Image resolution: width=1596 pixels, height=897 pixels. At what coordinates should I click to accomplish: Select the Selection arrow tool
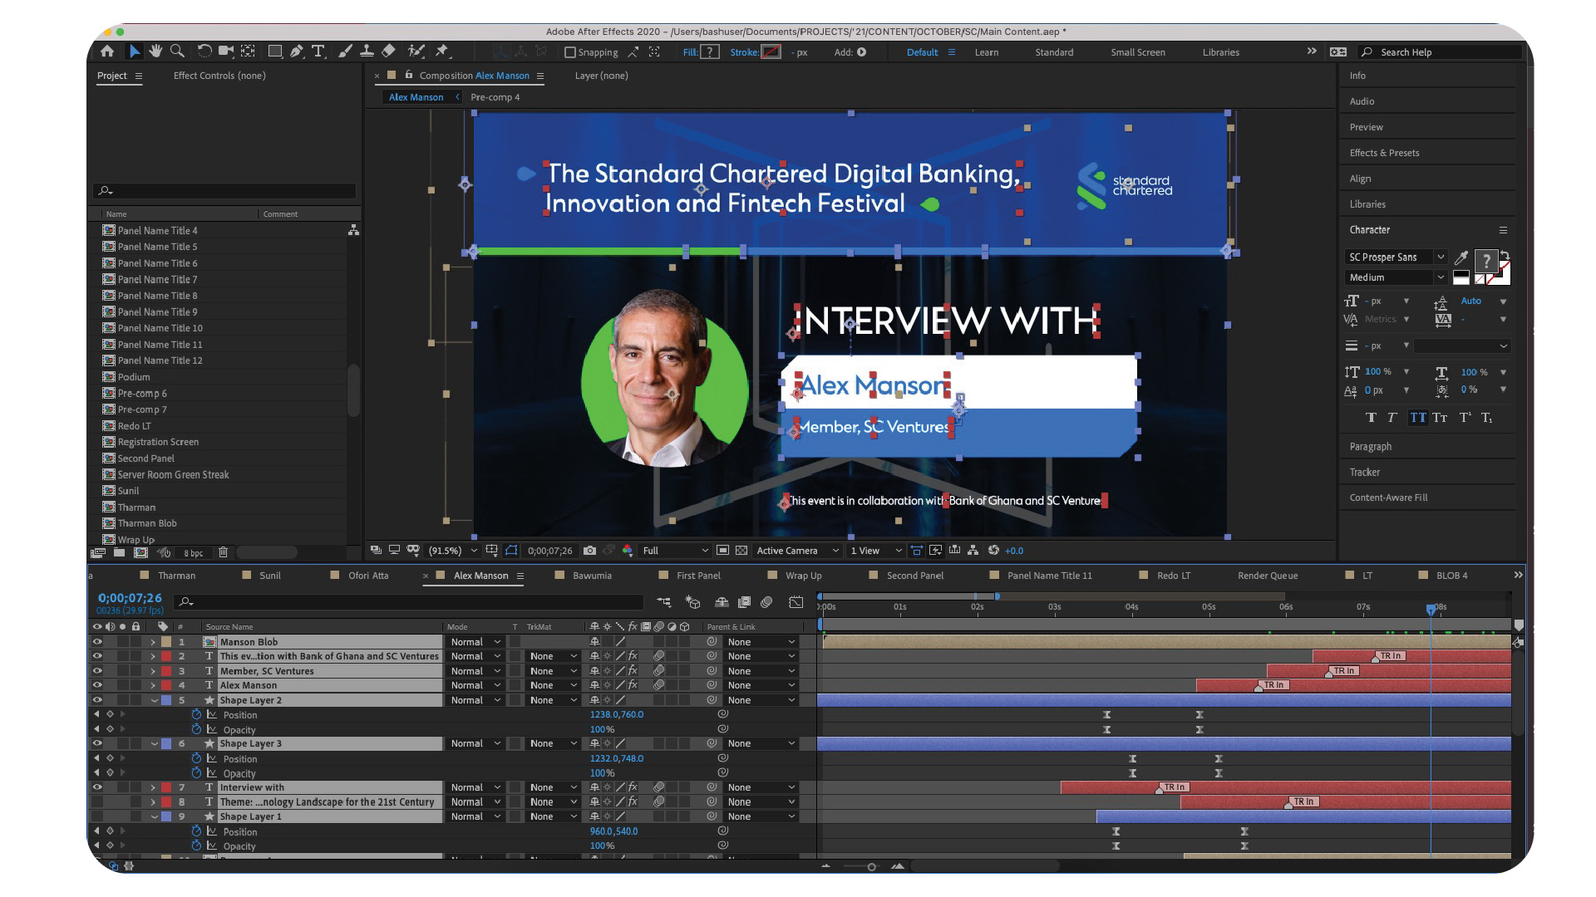point(134,51)
